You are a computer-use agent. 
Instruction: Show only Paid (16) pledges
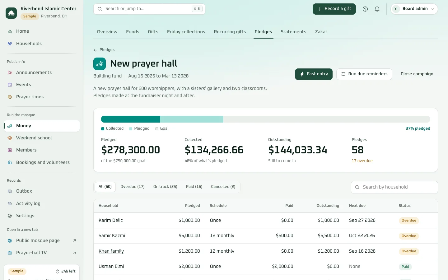click(x=194, y=187)
